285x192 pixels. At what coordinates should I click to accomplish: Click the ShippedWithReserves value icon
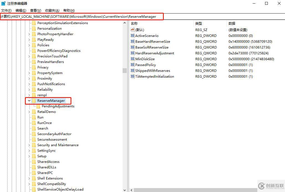click(x=133, y=70)
